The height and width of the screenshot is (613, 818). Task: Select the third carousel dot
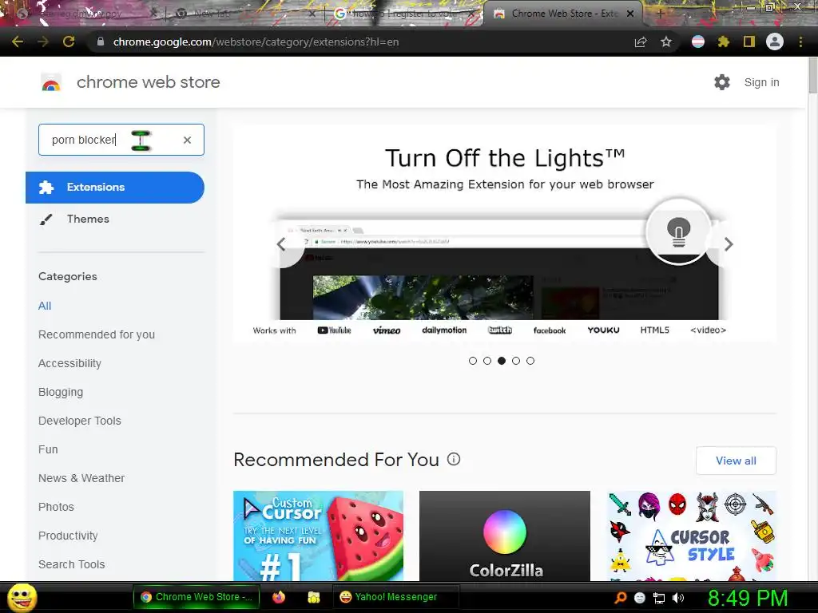502,361
